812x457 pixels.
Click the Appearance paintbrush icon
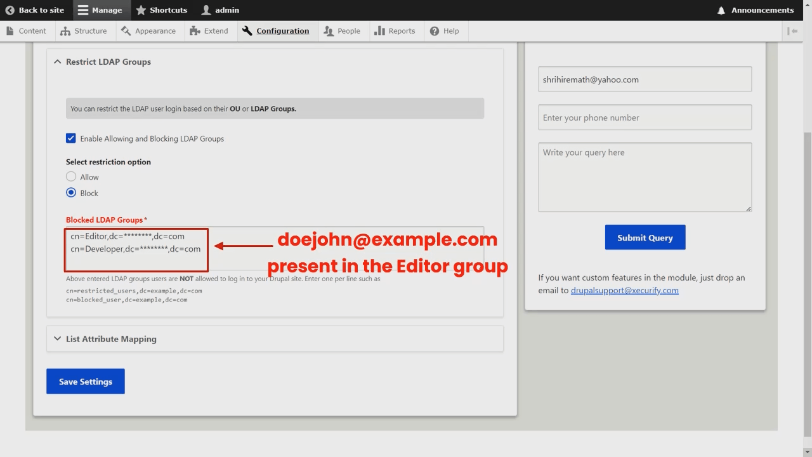[127, 30]
